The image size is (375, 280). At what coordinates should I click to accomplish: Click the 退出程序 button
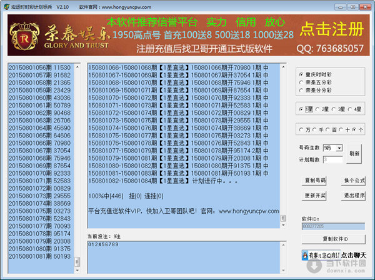click(354, 196)
